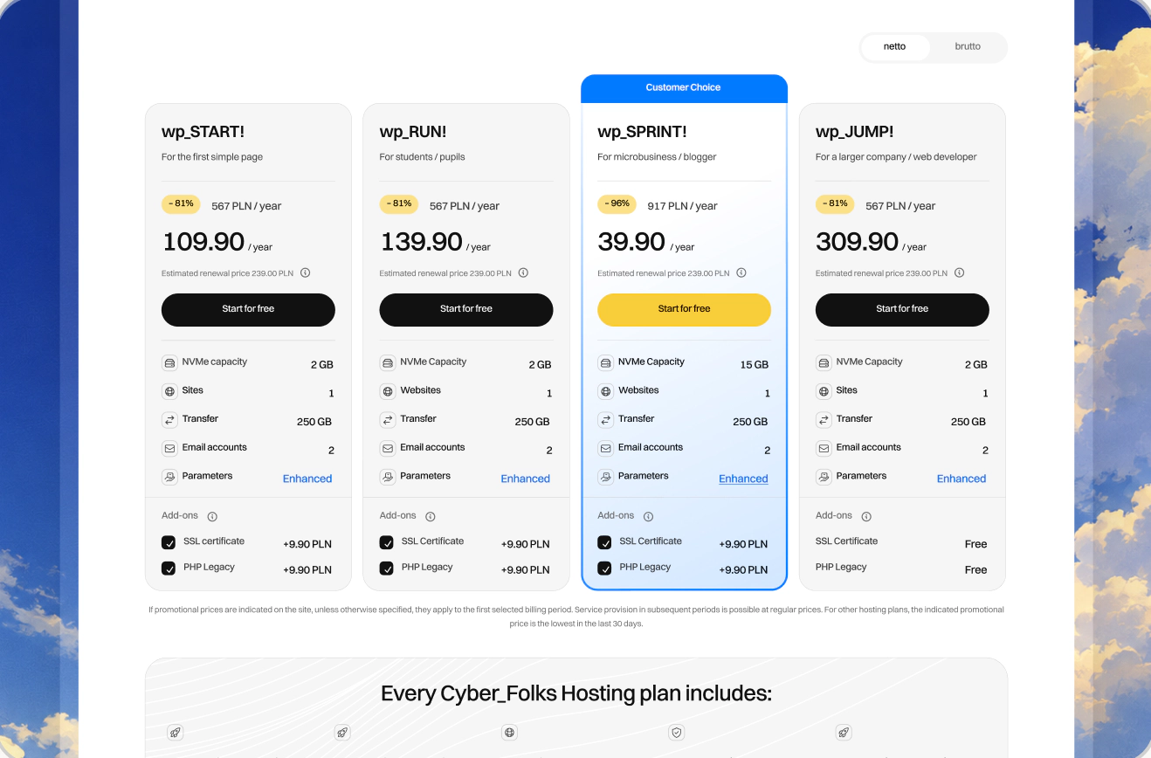Uncheck SSL Certificate in wp_SPRINT! add-ons

coord(604,542)
